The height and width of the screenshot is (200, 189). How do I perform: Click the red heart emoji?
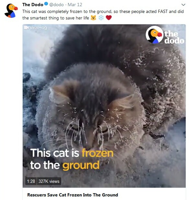tap(109, 18)
